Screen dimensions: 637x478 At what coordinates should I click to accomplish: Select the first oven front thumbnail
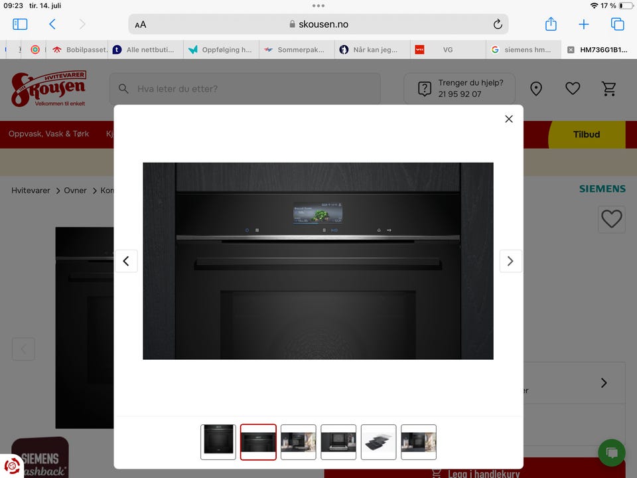tap(218, 442)
